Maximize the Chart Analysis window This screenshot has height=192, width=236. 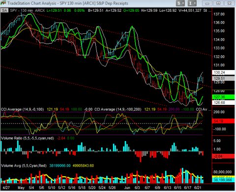tap(218, 3)
